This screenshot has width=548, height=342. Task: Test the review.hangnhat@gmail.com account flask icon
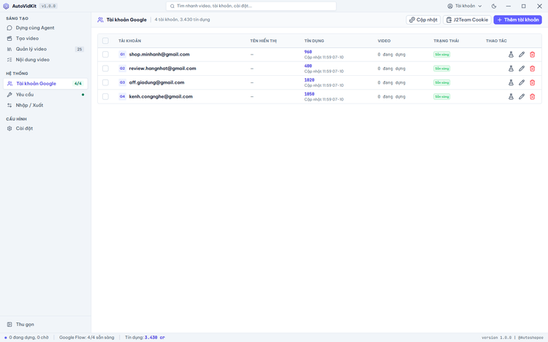coord(511,69)
